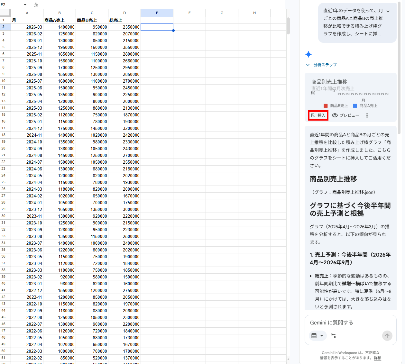Click the send arrow button

pyautogui.click(x=387, y=336)
